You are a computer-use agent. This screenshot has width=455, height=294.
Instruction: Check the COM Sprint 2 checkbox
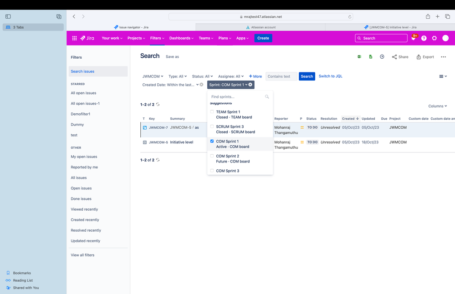coord(212,156)
